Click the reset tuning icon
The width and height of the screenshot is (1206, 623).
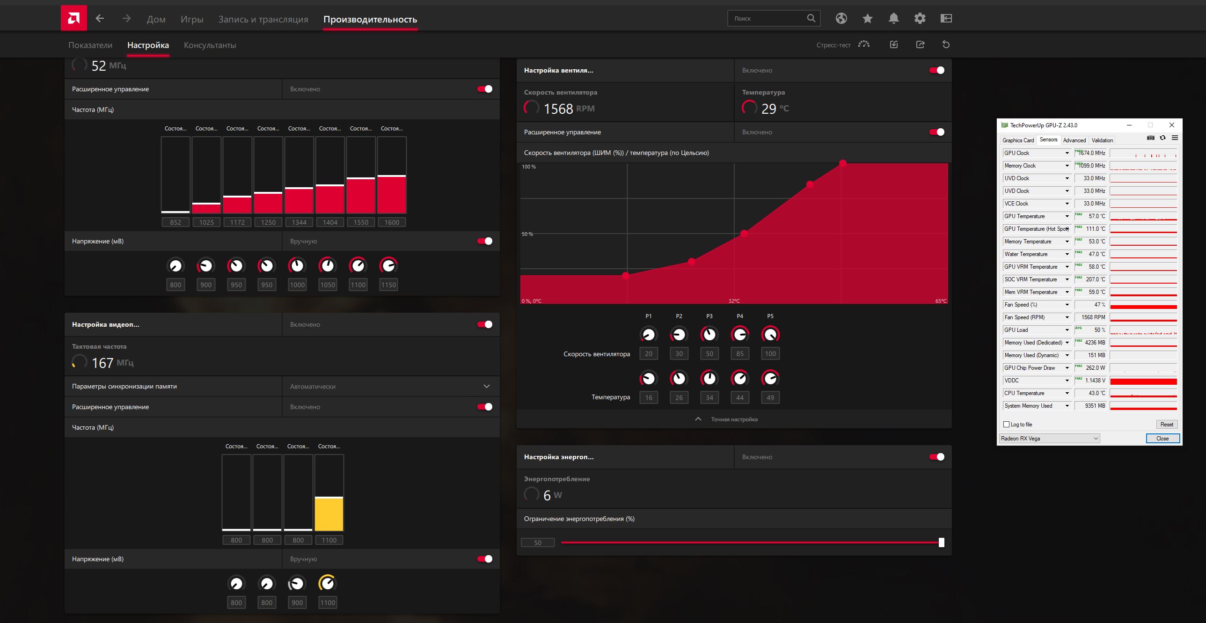point(946,44)
